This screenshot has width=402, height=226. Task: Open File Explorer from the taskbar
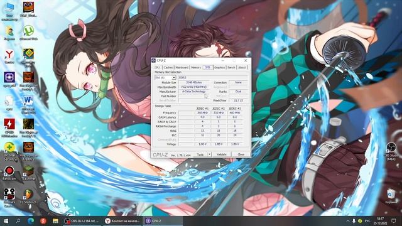(55, 221)
